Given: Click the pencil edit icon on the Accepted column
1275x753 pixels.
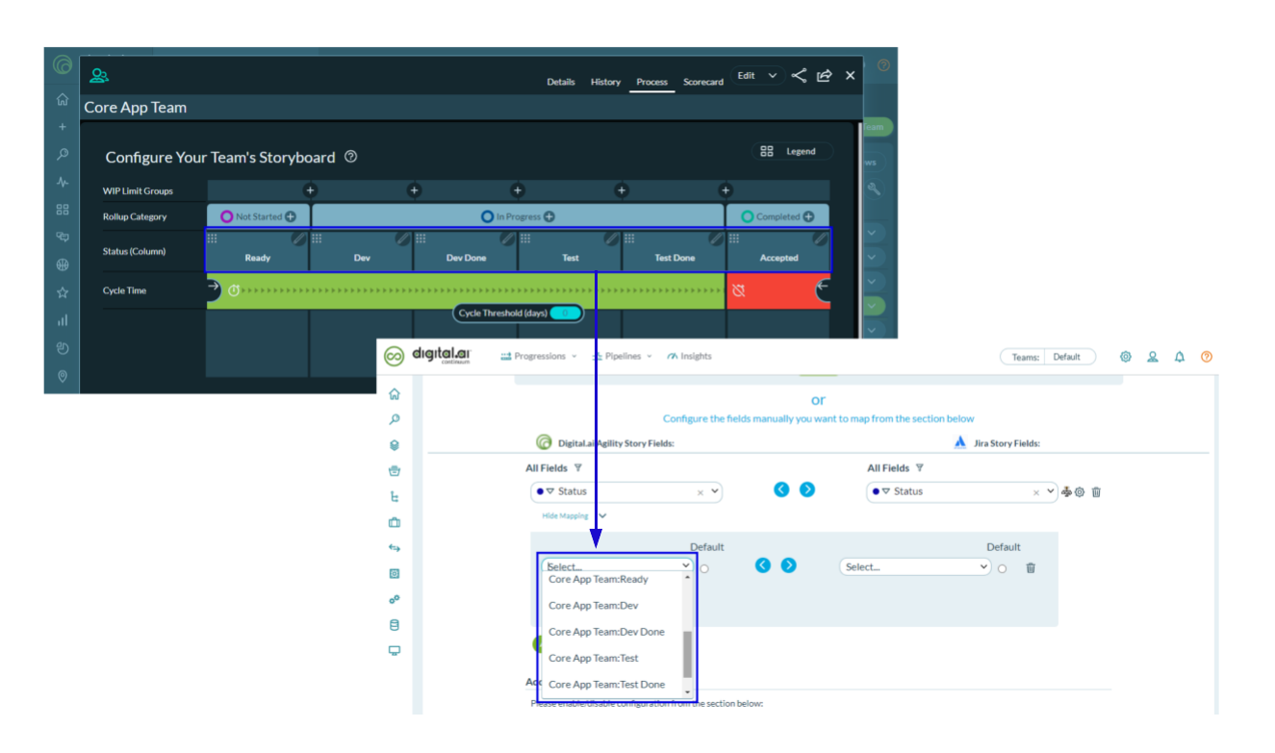Looking at the screenshot, I should pyautogui.click(x=820, y=238).
